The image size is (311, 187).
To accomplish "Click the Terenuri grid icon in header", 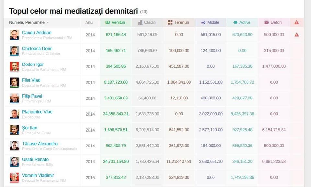I will click(170, 22).
